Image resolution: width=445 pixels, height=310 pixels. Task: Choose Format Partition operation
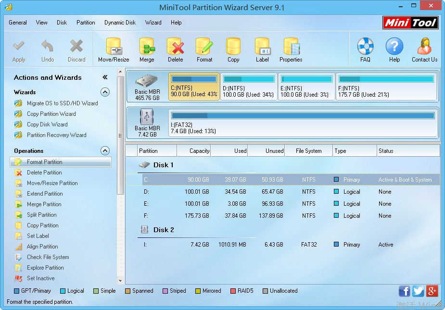pyautogui.click(x=61, y=162)
